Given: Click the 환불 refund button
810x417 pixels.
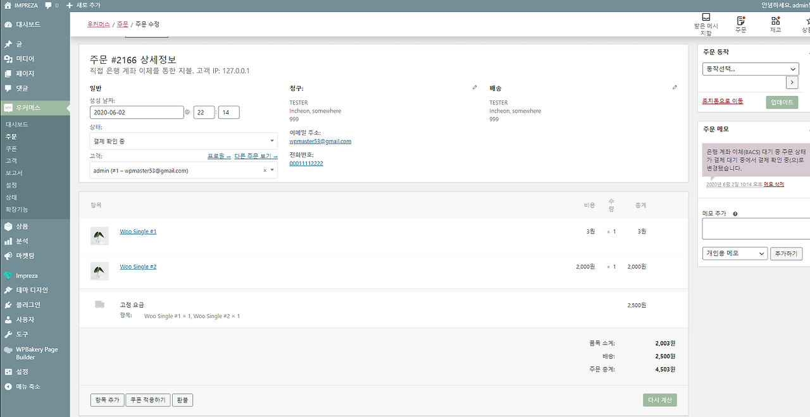Looking at the screenshot, I should coord(182,400).
